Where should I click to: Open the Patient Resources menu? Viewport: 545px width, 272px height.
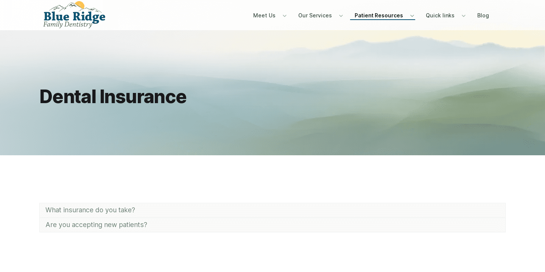coord(379,15)
